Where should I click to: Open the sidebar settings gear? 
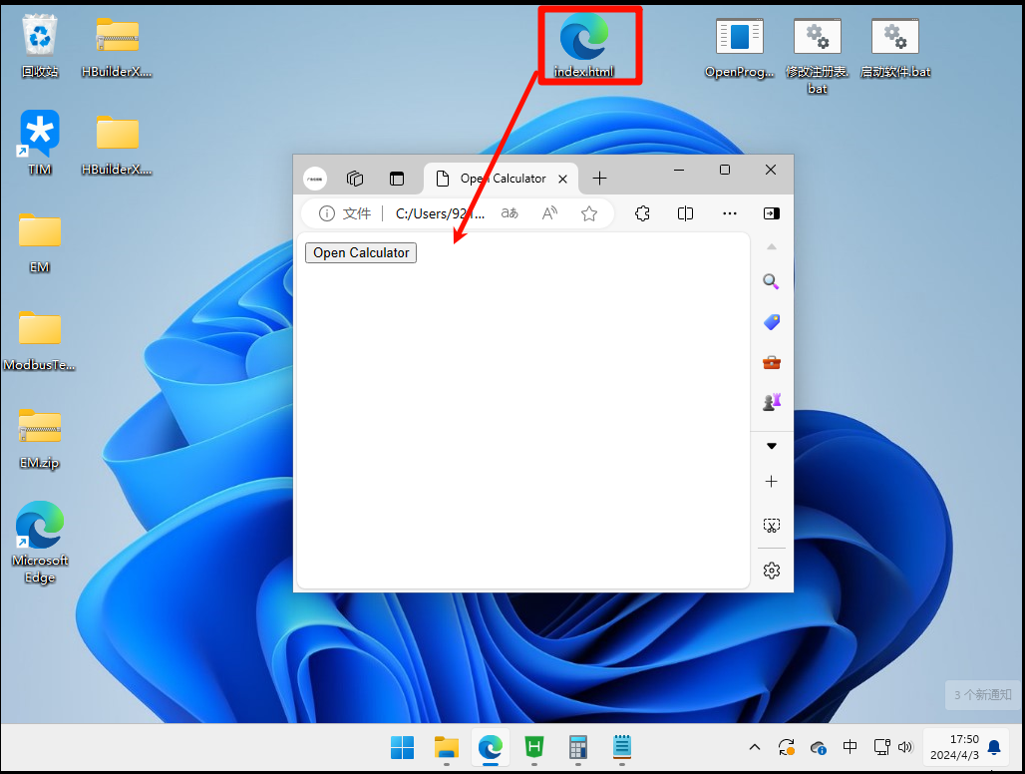[x=772, y=571]
